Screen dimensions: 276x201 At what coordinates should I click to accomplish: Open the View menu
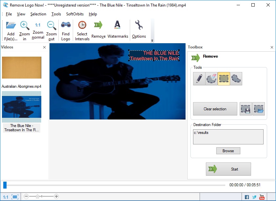[21, 14]
